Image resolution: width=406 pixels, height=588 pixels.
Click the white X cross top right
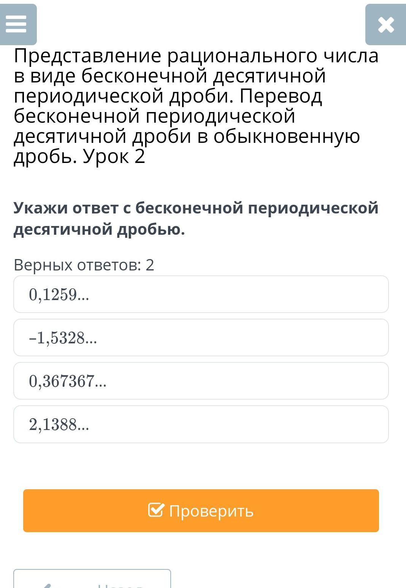pyautogui.click(x=386, y=25)
